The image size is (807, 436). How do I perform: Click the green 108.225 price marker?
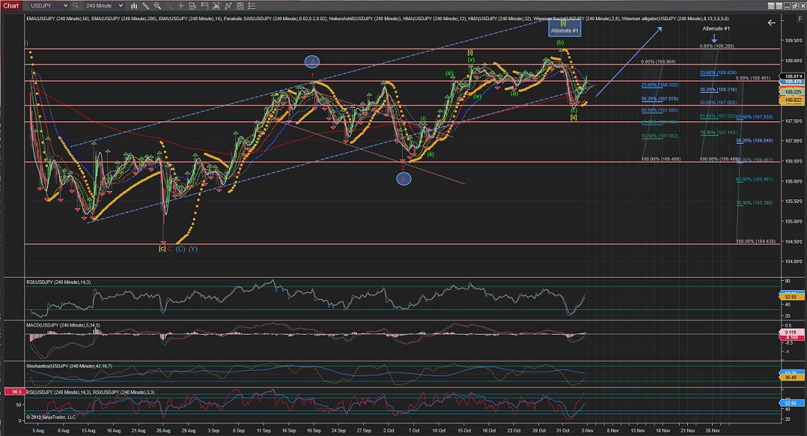(x=793, y=92)
